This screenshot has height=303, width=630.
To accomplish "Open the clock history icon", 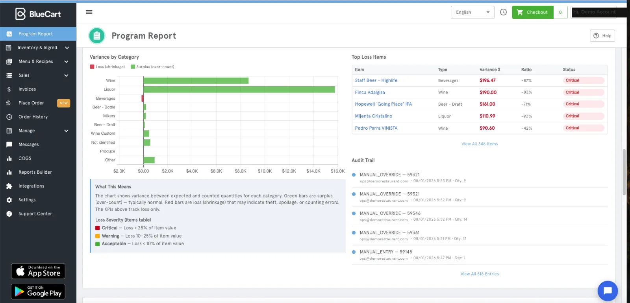I will (503, 12).
